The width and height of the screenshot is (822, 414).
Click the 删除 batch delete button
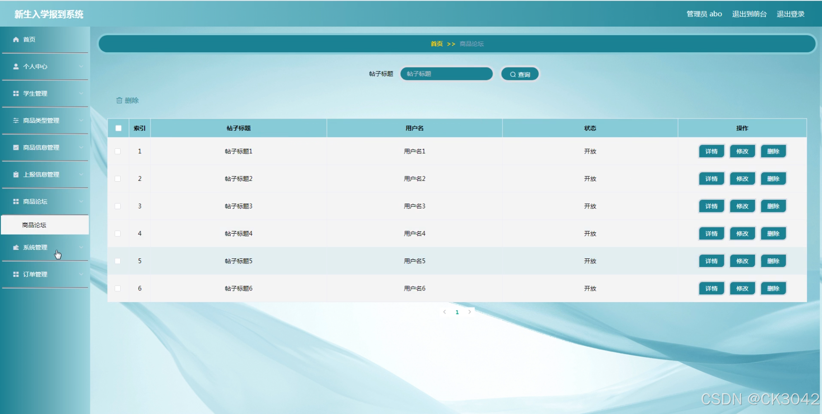point(127,101)
